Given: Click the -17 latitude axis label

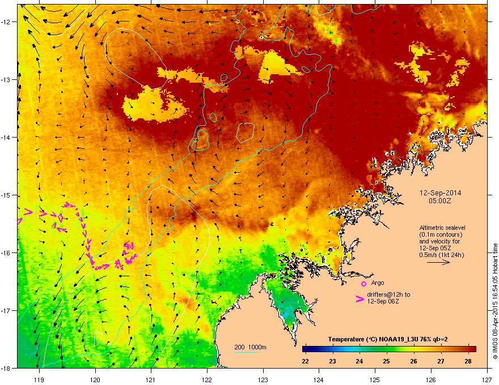Looking at the screenshot, I should point(6,311).
